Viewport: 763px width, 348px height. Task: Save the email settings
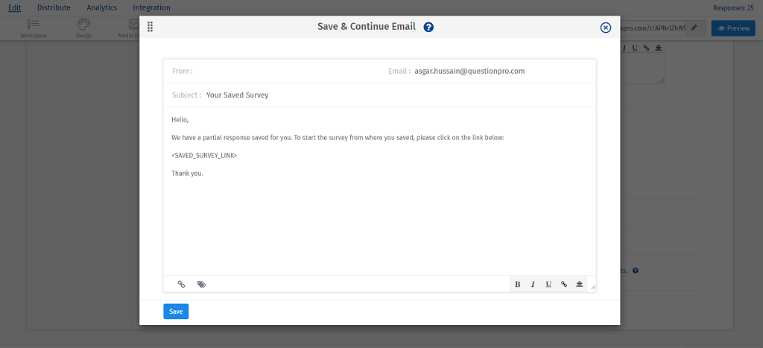[x=176, y=311]
